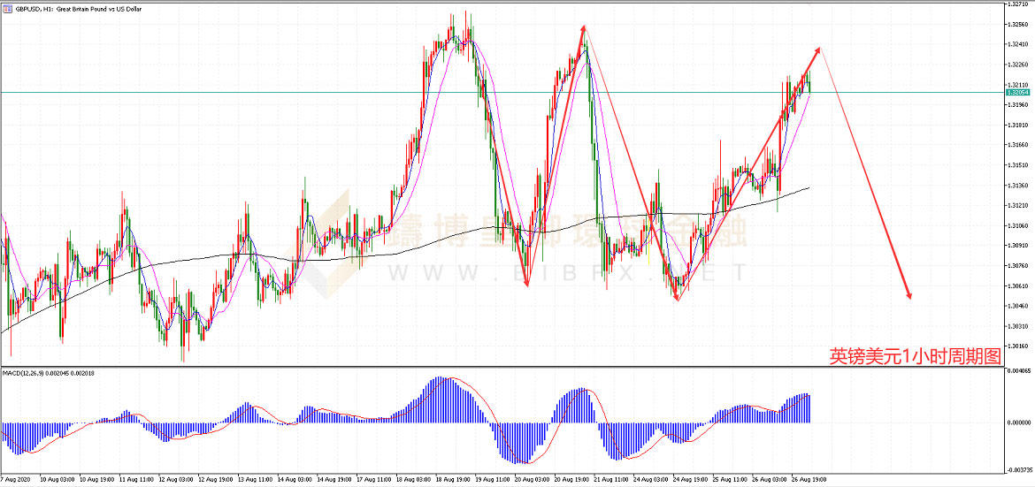
Task: Click the black moving average line's right end
Action: pyautogui.click(x=807, y=187)
